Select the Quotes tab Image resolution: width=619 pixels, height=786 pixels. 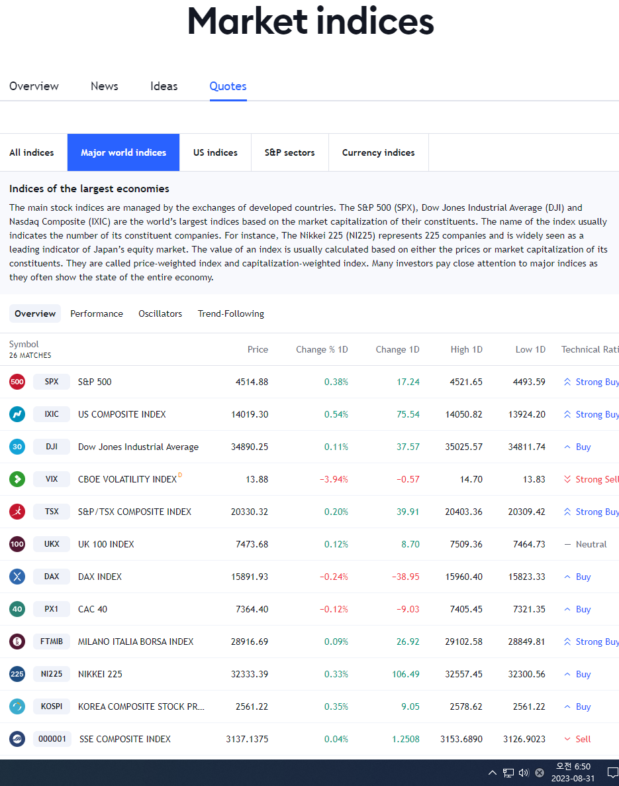(x=228, y=86)
